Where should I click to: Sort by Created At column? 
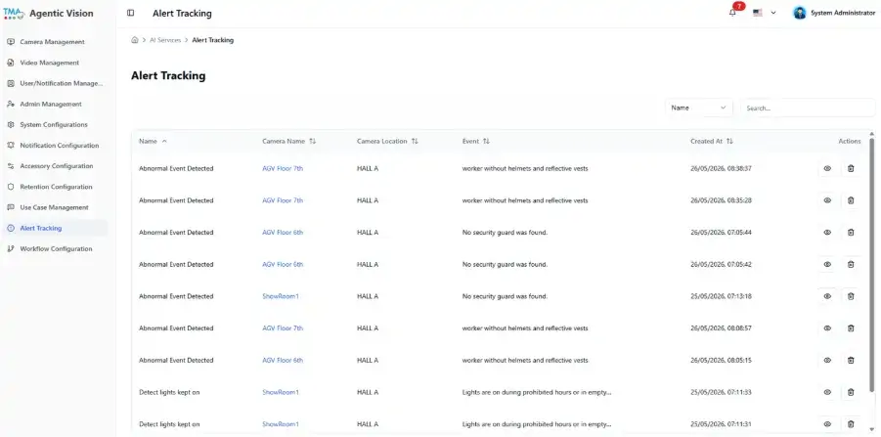coord(711,142)
